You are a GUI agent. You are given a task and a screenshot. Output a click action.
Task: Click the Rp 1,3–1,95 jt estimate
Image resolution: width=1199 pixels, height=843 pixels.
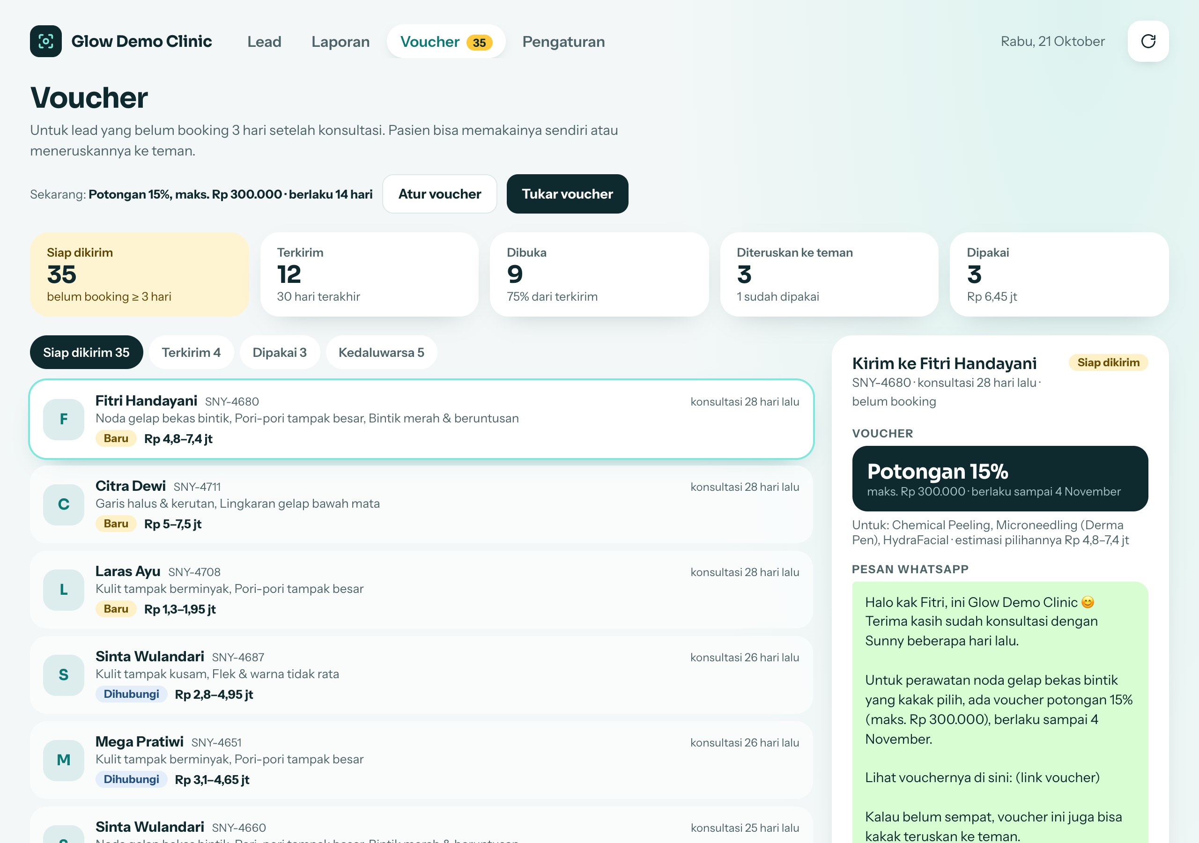[180, 609]
